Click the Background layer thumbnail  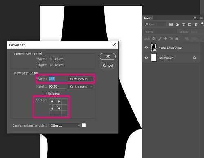pos(154,58)
